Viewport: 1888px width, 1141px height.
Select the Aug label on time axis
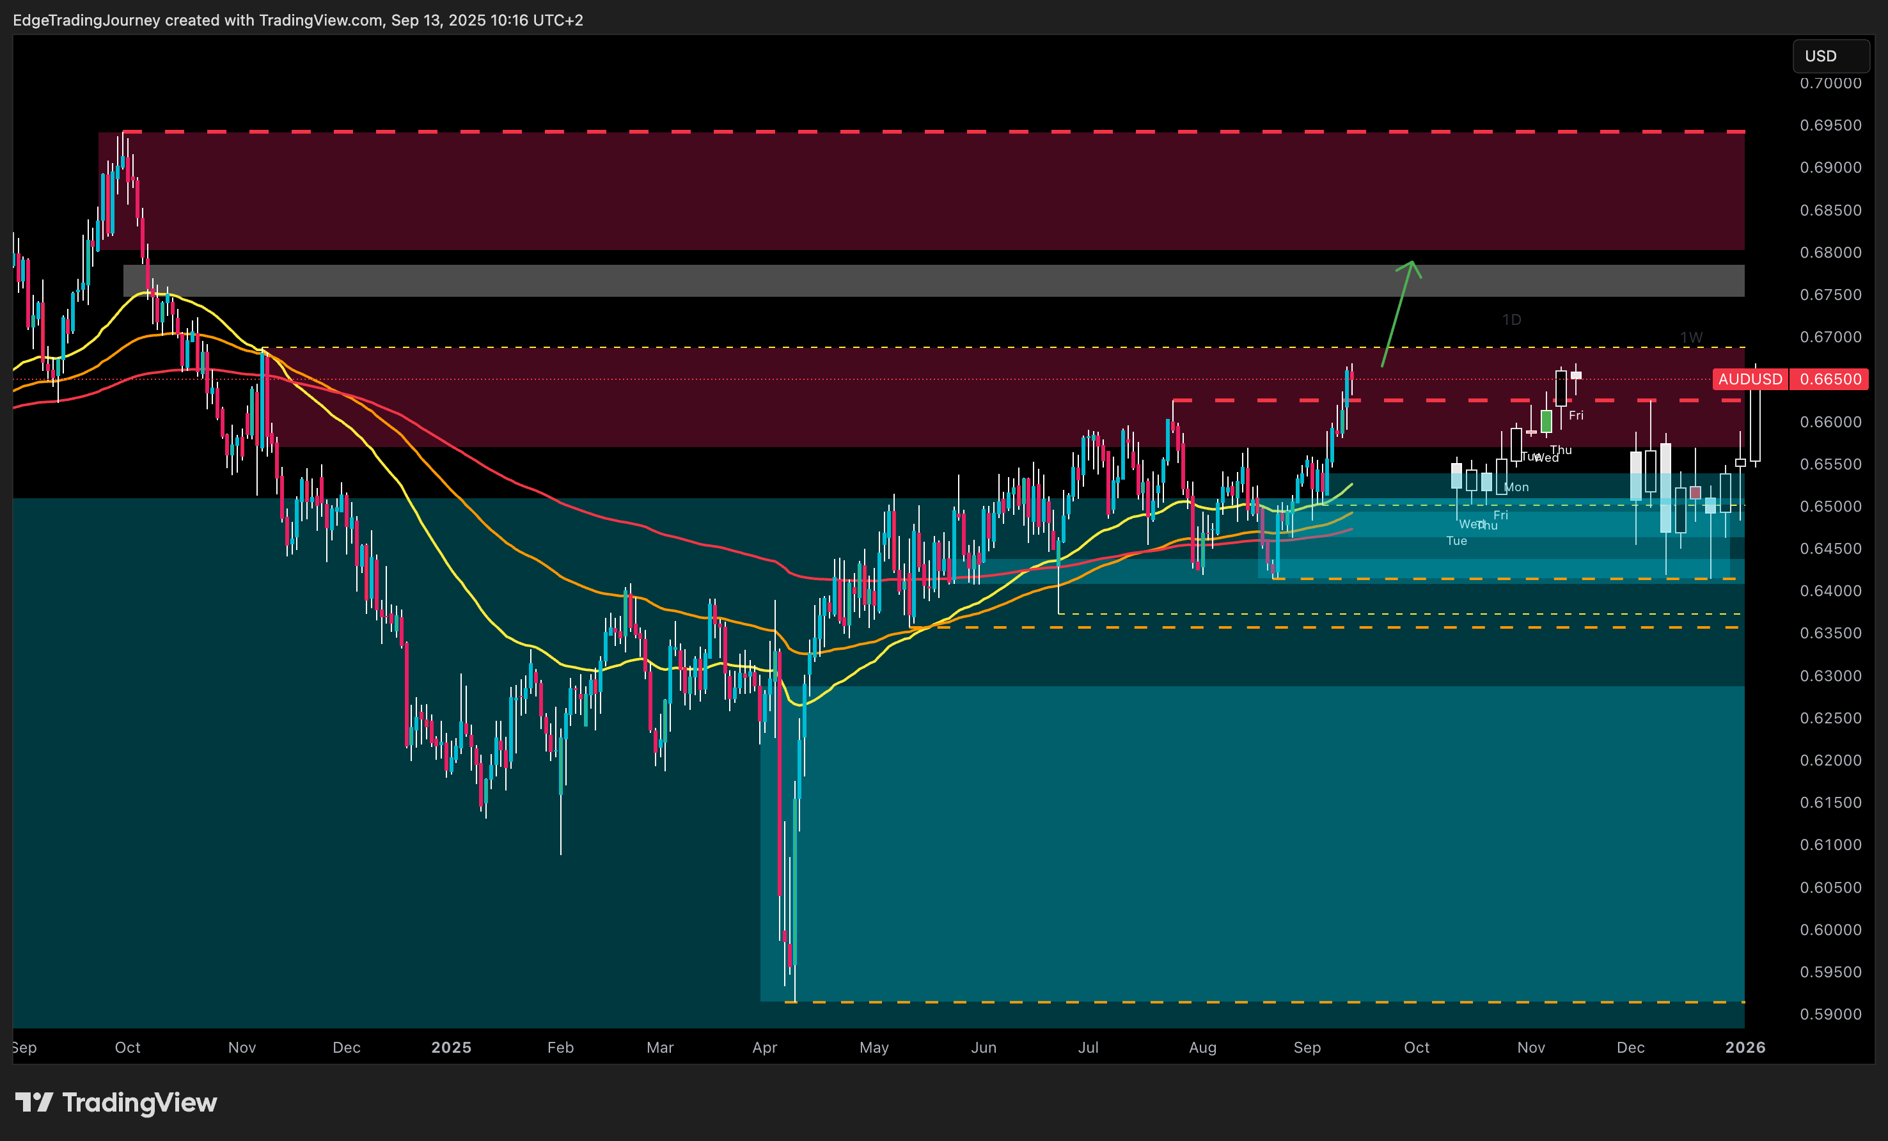1202,1047
